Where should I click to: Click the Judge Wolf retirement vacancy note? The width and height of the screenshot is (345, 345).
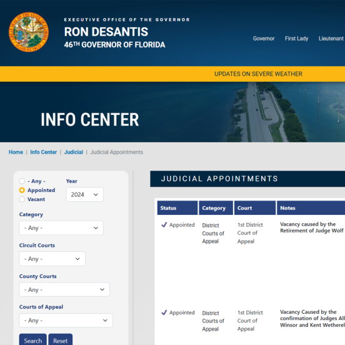[311, 227]
